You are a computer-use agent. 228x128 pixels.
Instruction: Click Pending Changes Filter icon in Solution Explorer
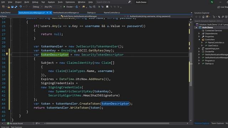point(214,17)
